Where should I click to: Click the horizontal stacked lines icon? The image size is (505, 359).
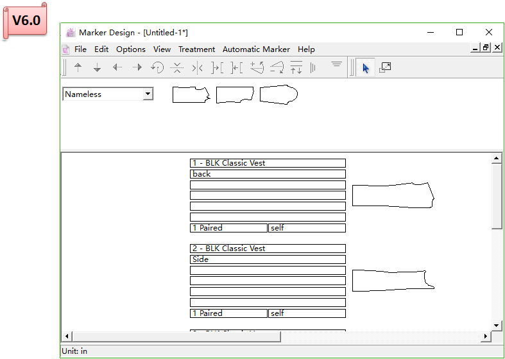336,64
